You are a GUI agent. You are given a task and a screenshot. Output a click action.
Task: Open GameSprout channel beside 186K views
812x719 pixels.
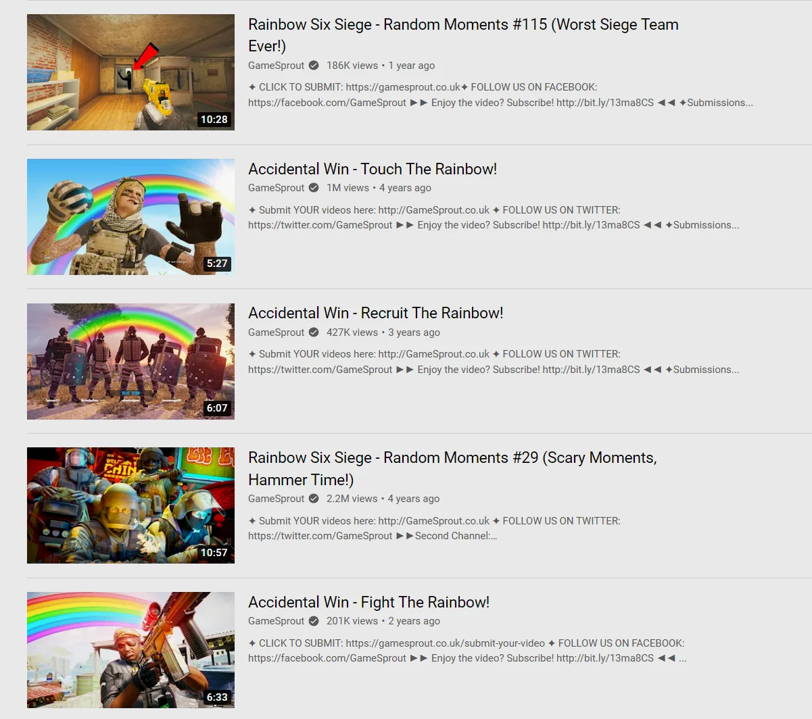(x=277, y=66)
